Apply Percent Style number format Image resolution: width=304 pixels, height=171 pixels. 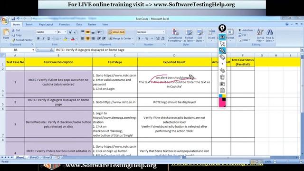coord(147,38)
